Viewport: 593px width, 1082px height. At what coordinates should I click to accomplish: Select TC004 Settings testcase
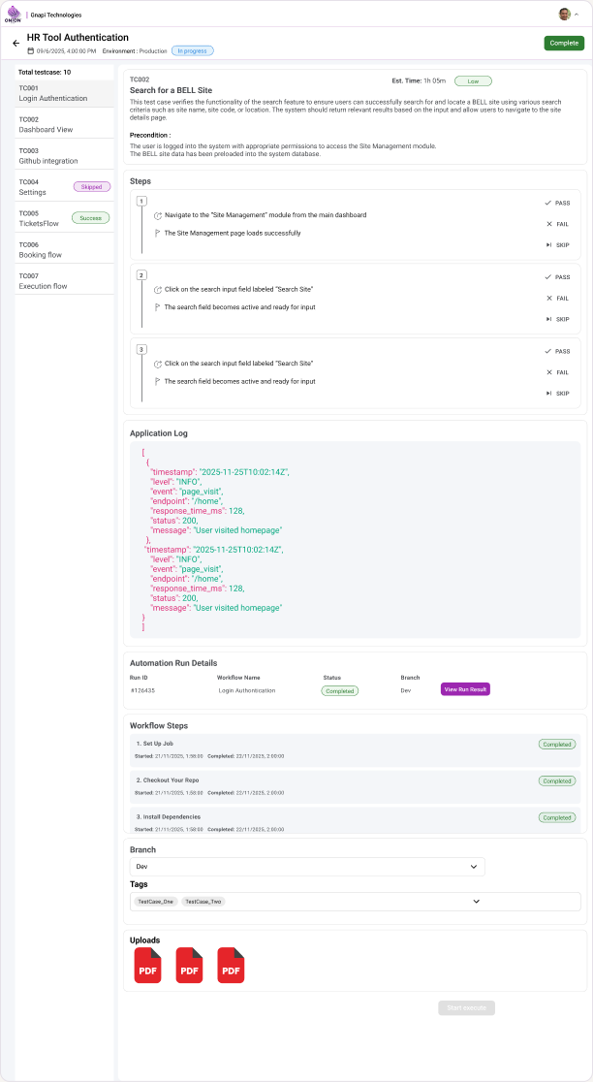65,187
